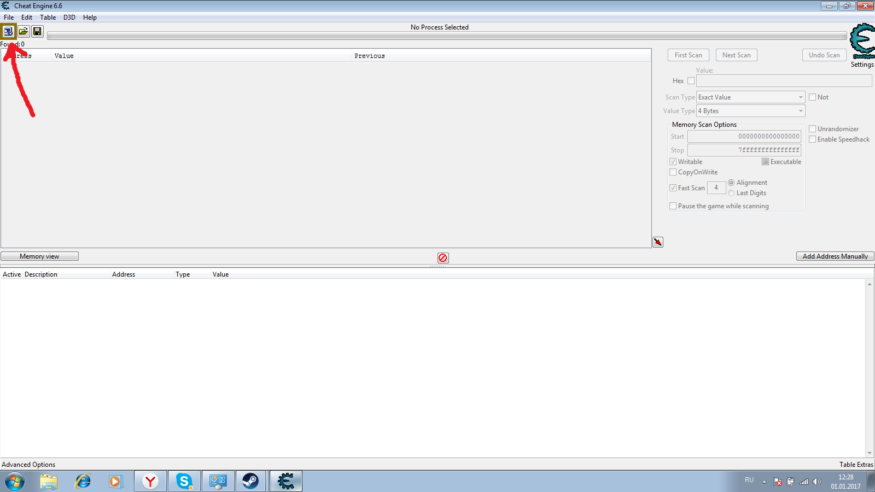Open control panel taskbar icon
Viewport: 875px width, 492px height.
click(218, 482)
